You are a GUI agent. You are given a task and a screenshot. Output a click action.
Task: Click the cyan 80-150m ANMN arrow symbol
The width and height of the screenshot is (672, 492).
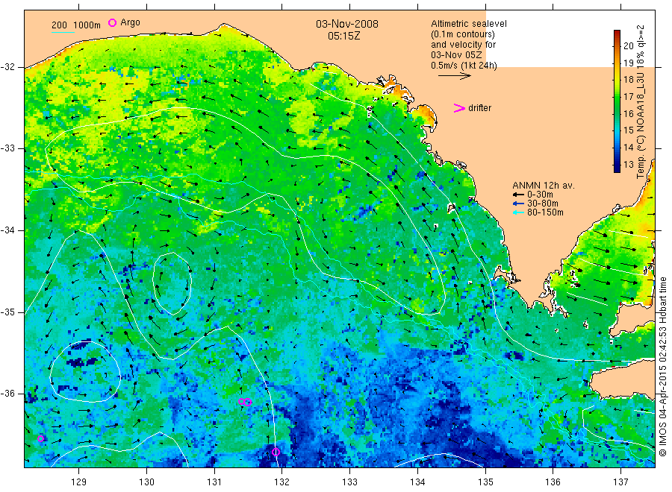tap(518, 212)
